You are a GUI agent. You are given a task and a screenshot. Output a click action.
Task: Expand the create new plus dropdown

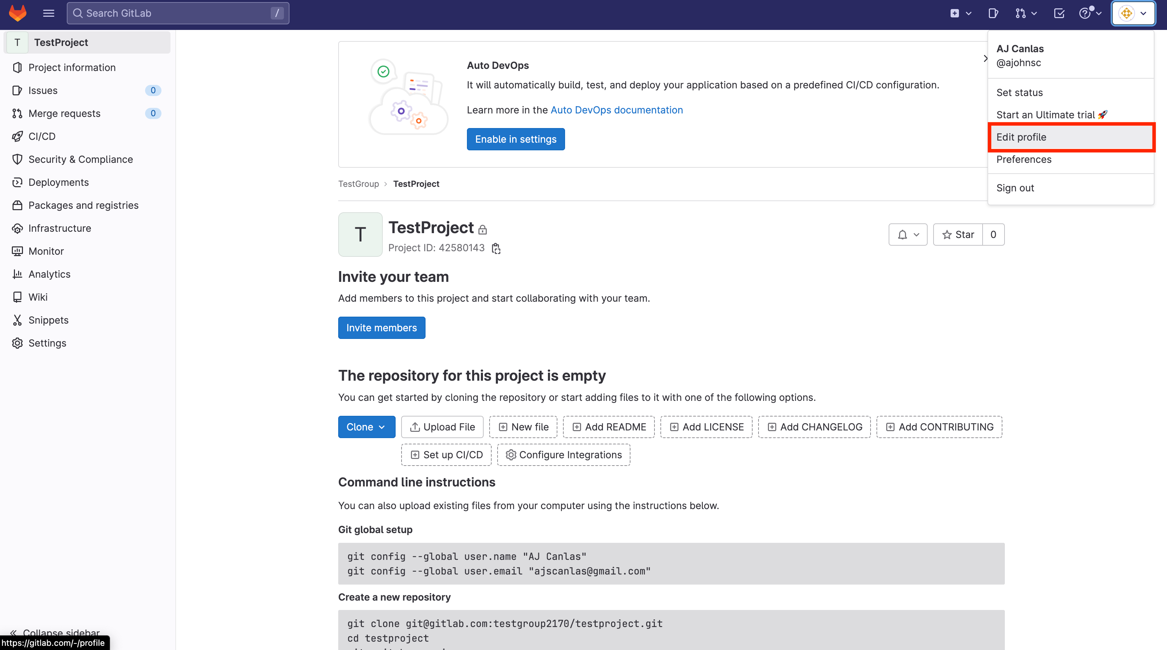pos(960,13)
